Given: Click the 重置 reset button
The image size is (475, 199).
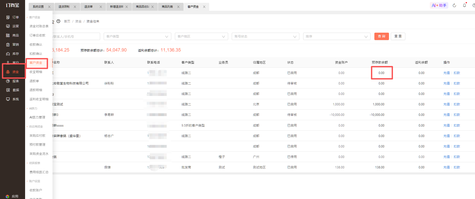Looking at the screenshot, I should point(398,36).
